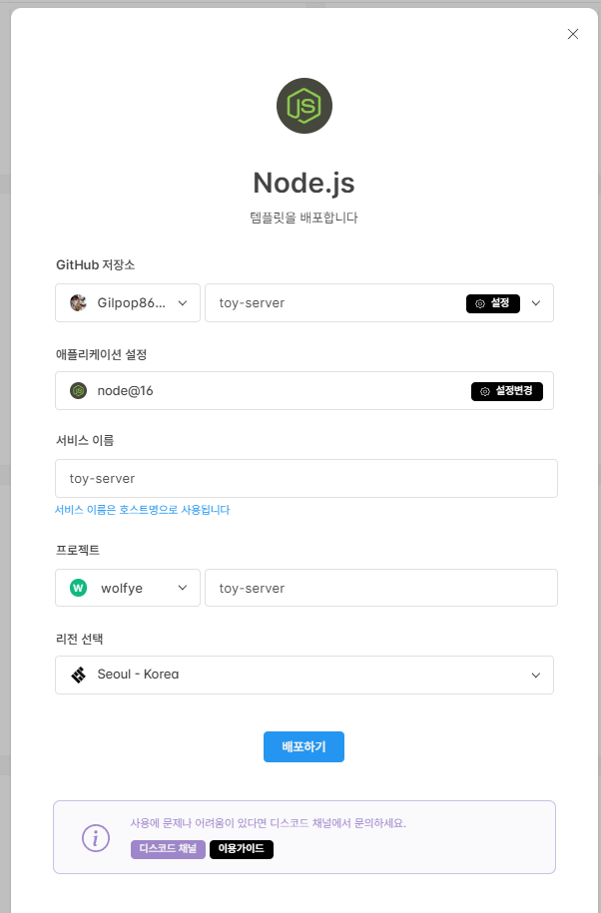Click the Node.js logo at top
The width and height of the screenshot is (601, 913).
tap(303, 106)
